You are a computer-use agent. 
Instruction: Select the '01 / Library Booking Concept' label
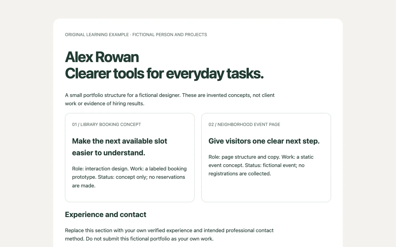[106, 124]
